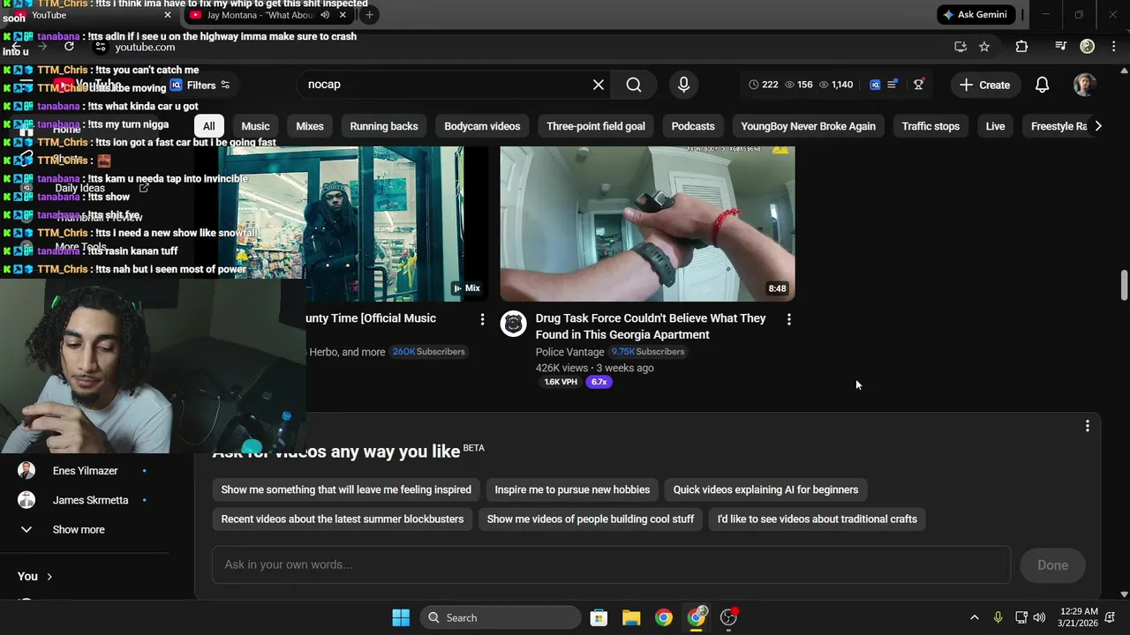1130x635 pixels.
Task: Click the eye stat showing 1,140
Action: 836,85
